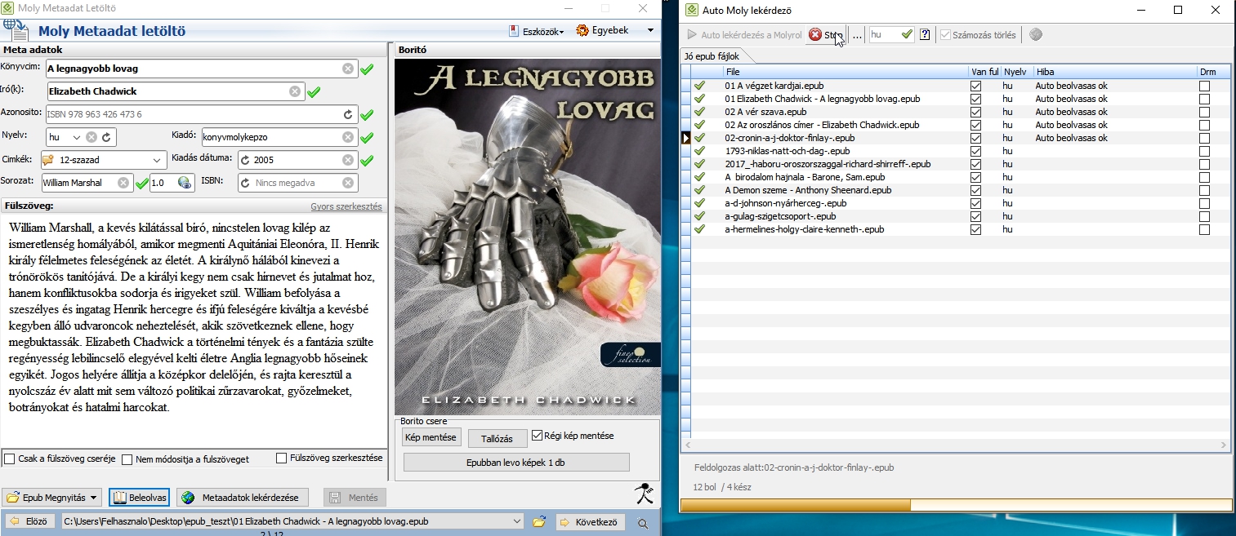Enable Fülszöveg szerkesztése checkbox

point(282,458)
